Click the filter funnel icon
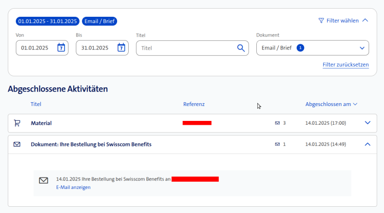This screenshot has height=213, width=384. (321, 21)
